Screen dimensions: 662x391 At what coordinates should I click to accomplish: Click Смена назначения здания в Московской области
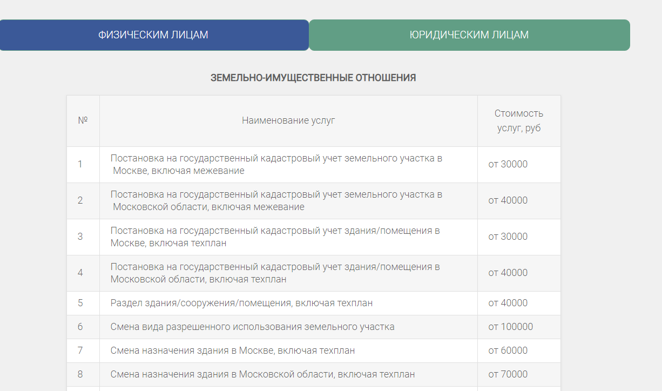pyautogui.click(x=262, y=374)
